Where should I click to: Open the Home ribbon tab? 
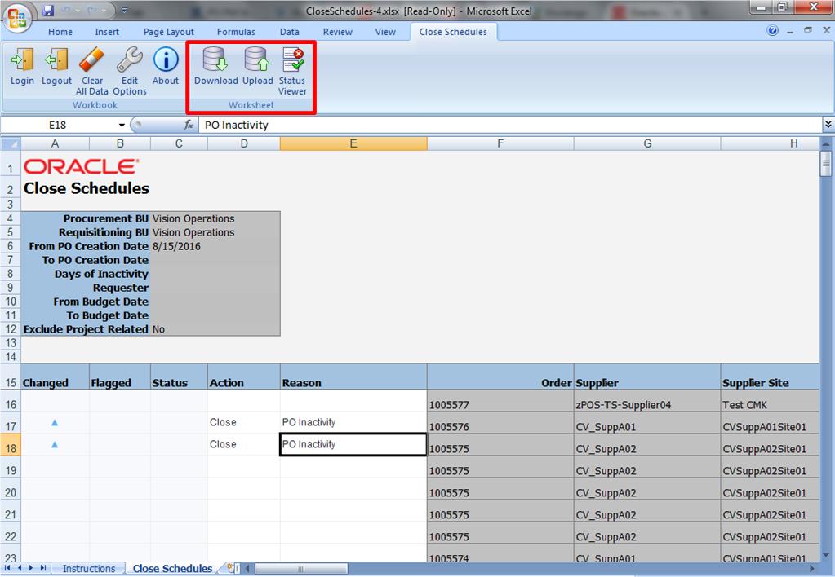(60, 32)
